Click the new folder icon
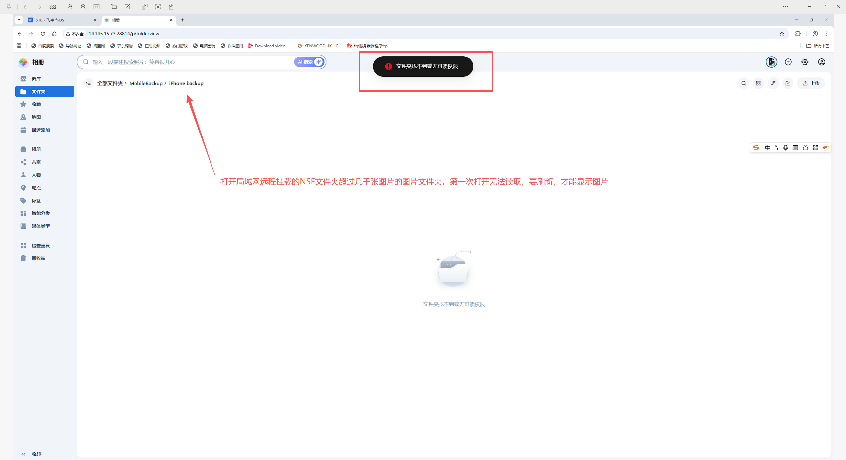Image resolution: width=846 pixels, height=460 pixels. point(788,83)
